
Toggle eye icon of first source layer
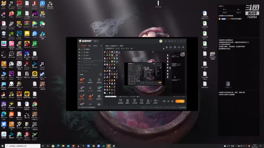(79, 49)
